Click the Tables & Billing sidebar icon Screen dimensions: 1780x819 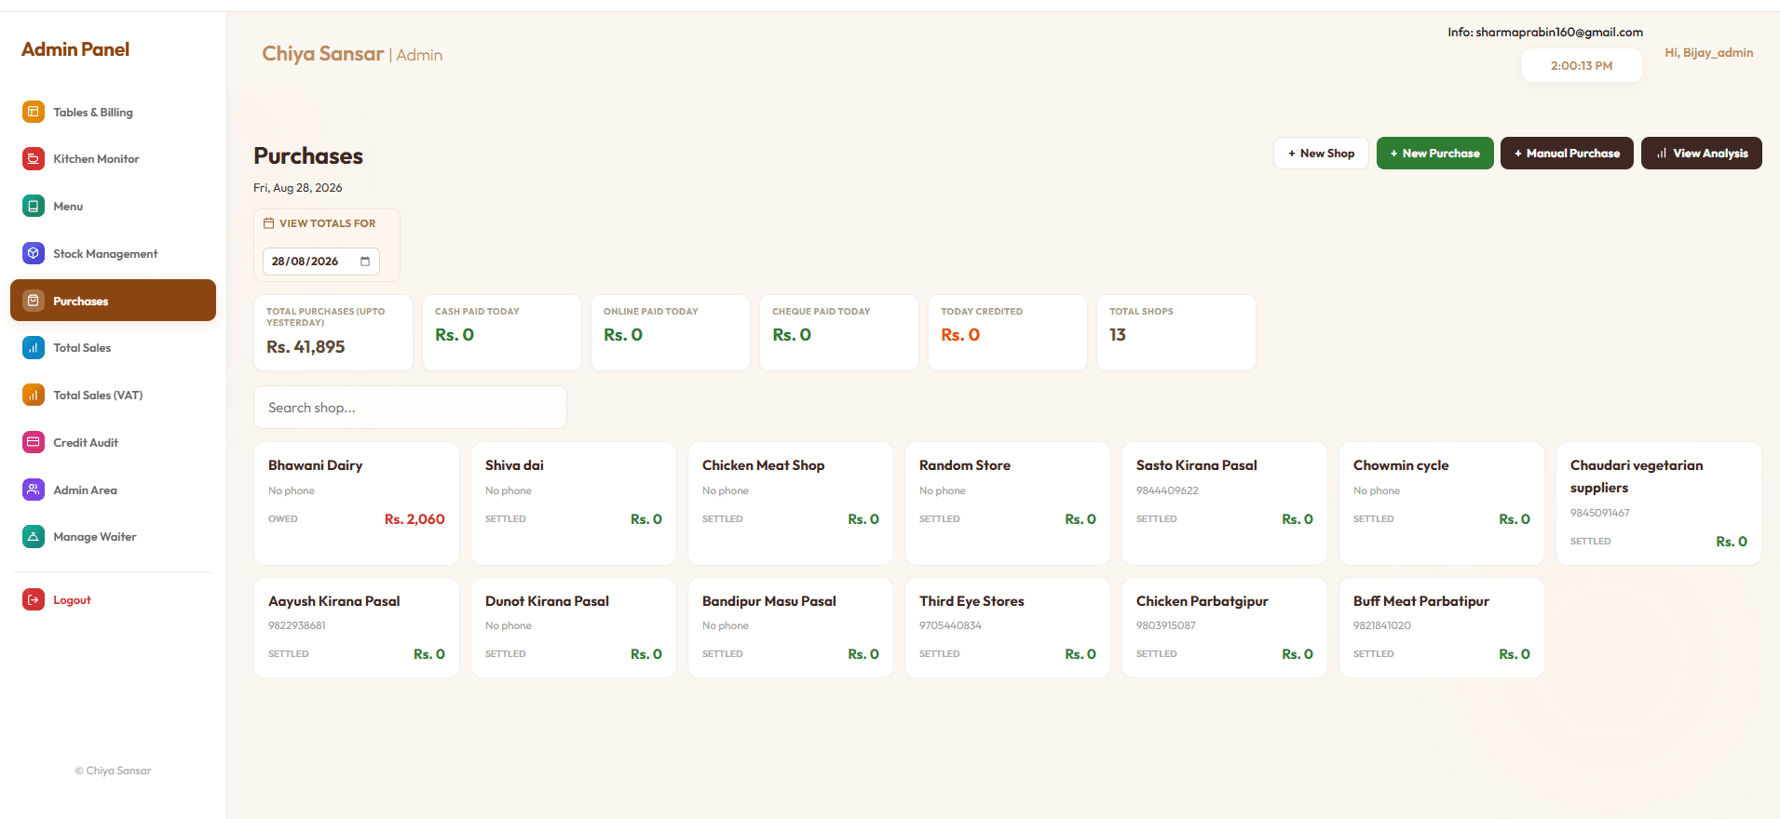34,112
